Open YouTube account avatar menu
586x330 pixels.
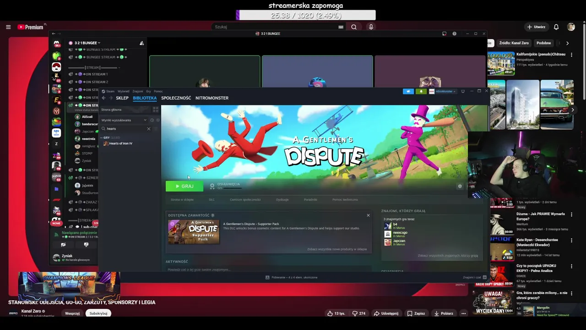coord(571,27)
